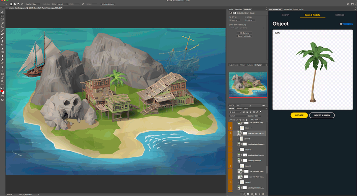
Task: Select the Eraser tool
Action: pyautogui.click(x=2, y=49)
